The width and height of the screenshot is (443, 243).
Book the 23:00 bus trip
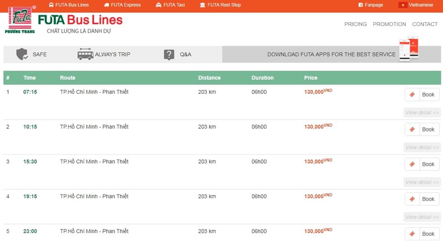pos(422,234)
